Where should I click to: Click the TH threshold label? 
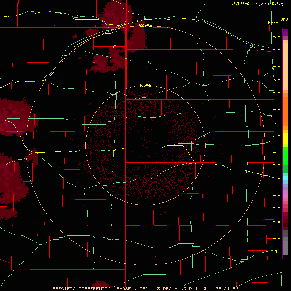point(278,252)
